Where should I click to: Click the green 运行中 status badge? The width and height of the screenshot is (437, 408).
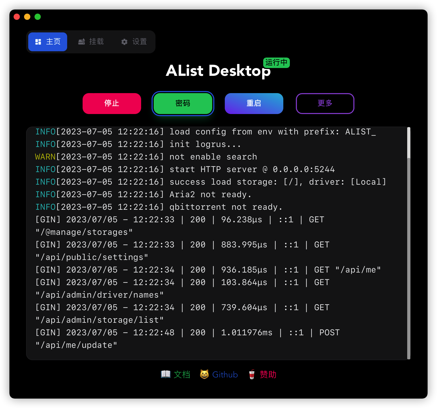276,63
